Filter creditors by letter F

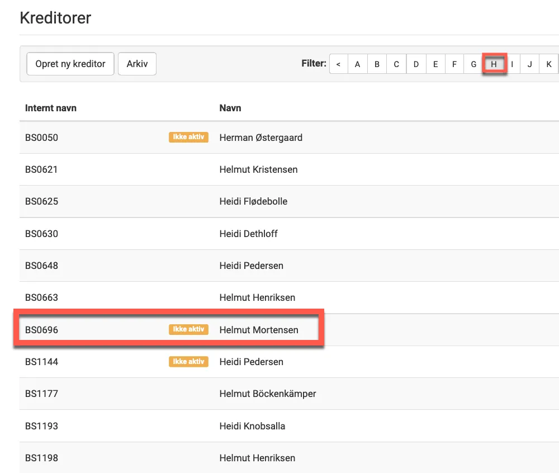(x=454, y=64)
